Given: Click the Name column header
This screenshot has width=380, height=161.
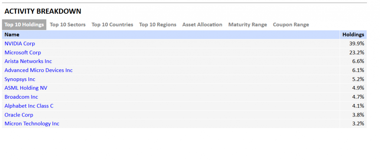Looking at the screenshot, I should click(x=12, y=34).
